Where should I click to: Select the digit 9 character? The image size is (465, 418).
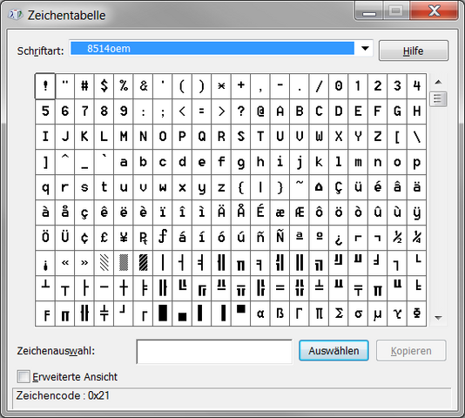pos(124,111)
